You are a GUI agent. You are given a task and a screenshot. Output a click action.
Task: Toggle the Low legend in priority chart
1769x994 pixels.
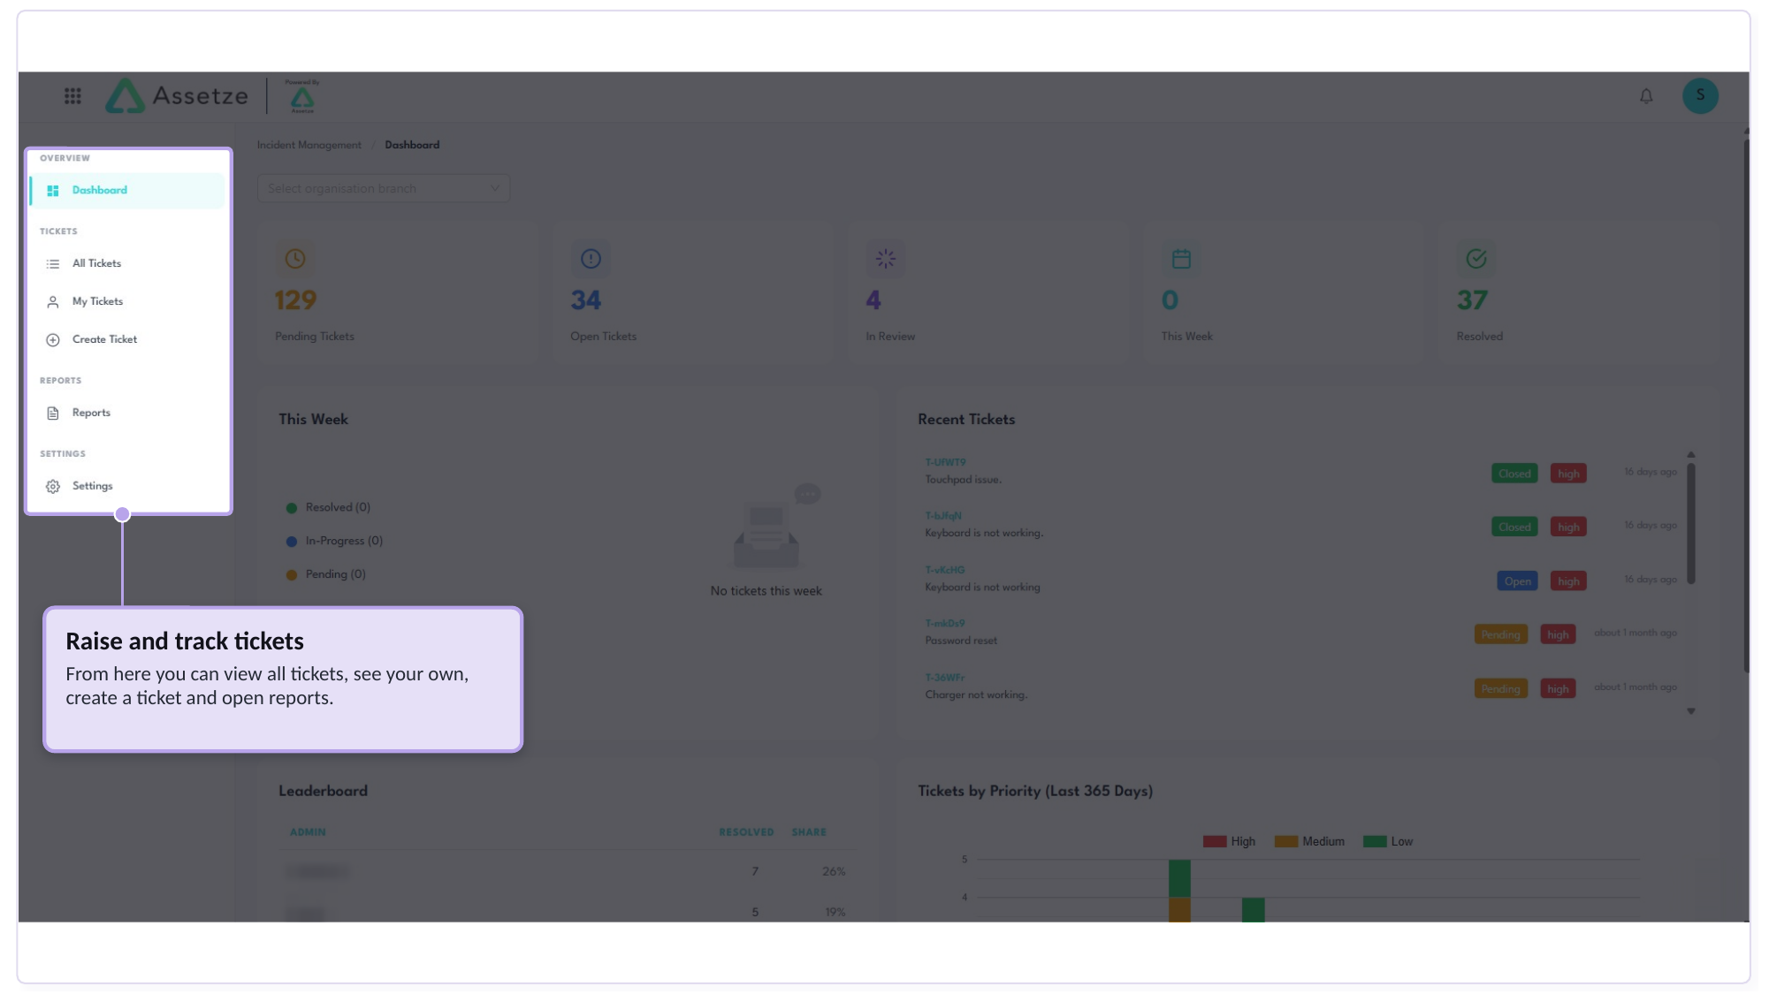pos(1388,842)
